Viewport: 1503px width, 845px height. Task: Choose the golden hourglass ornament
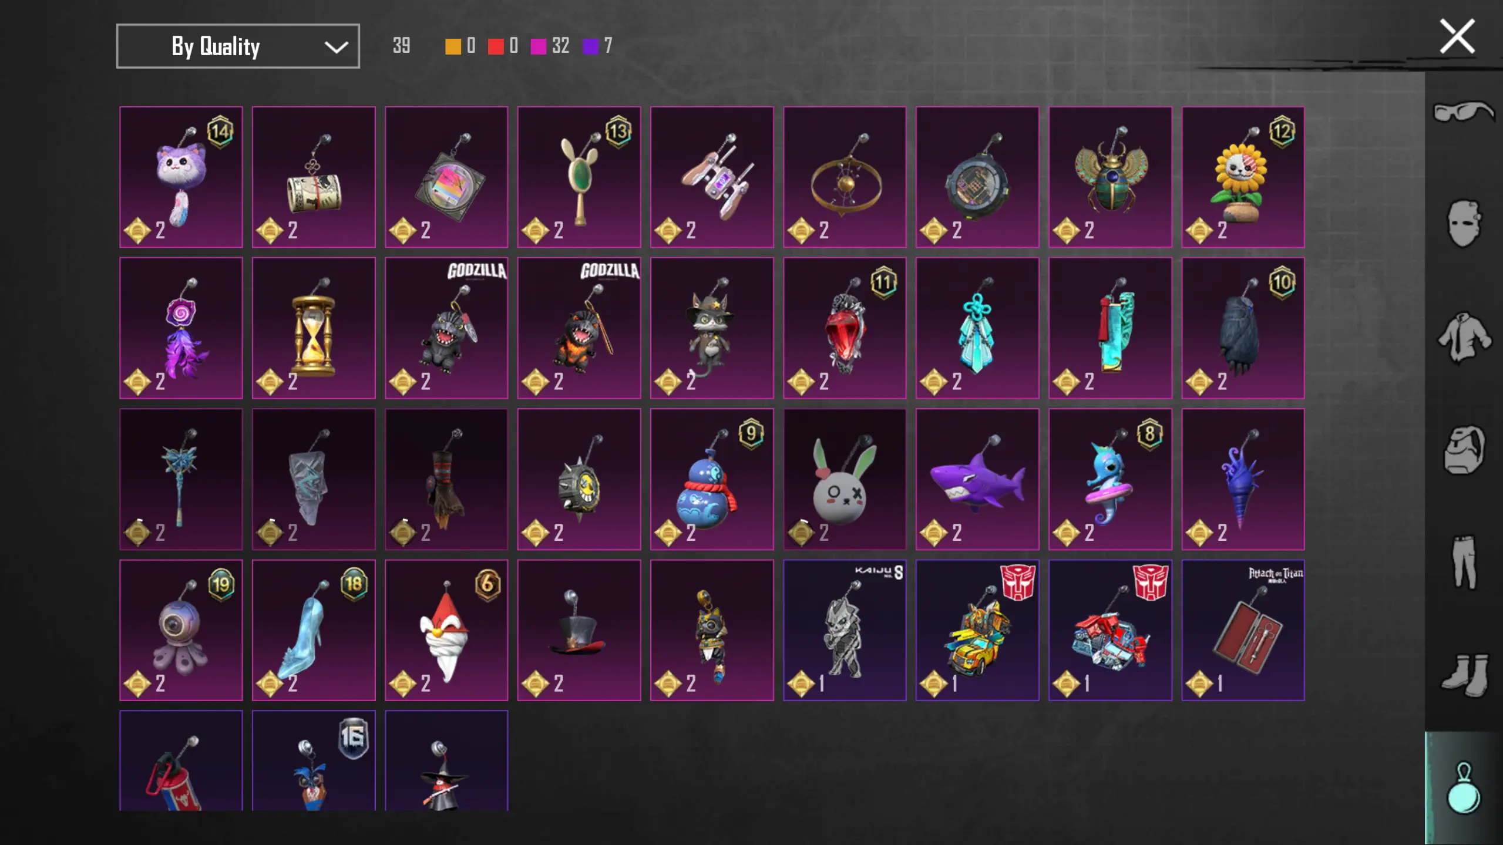tap(314, 328)
